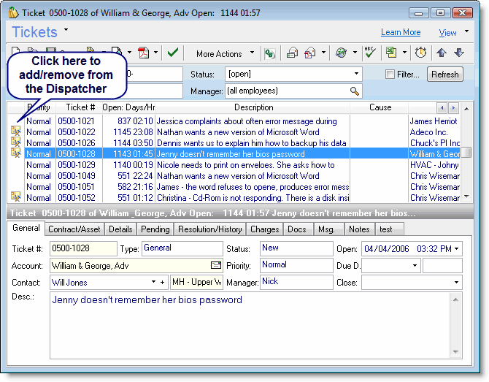Click dispatcher icon beside ticket 0500-1052
The width and height of the screenshot is (489, 382).
(15, 197)
